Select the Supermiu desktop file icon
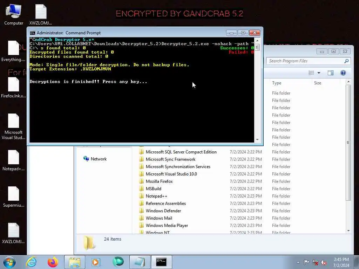 point(13,197)
